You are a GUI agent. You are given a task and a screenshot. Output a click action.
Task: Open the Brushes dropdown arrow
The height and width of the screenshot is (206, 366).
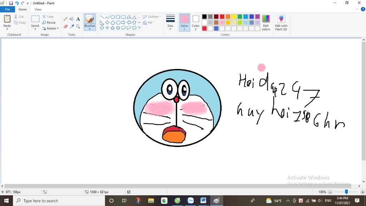pyautogui.click(x=90, y=29)
